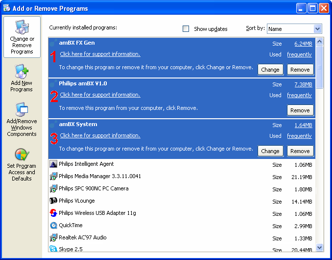Open Add/Remove Windows Components icon
This screenshot has height=260, width=332.
22,109
